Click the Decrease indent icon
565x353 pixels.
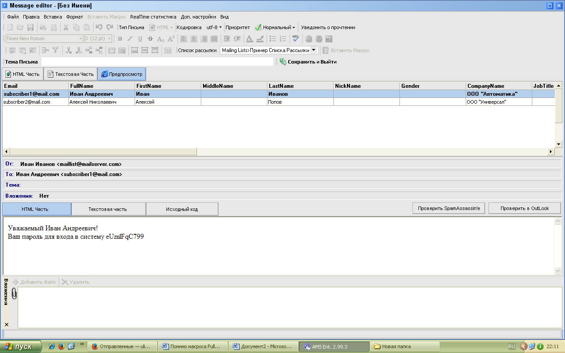pos(237,39)
